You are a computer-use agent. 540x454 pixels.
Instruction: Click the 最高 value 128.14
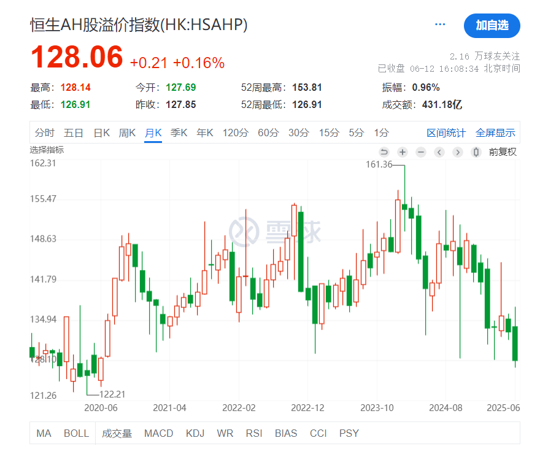coord(75,88)
